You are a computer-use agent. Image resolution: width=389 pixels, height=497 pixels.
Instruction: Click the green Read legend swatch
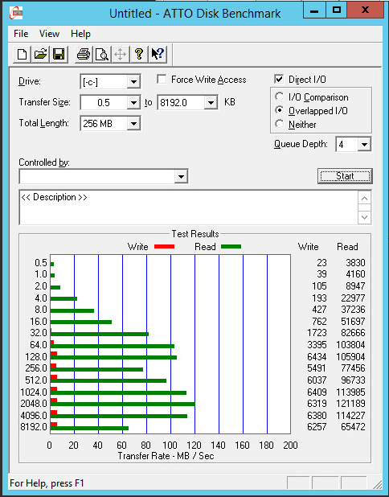(231, 247)
